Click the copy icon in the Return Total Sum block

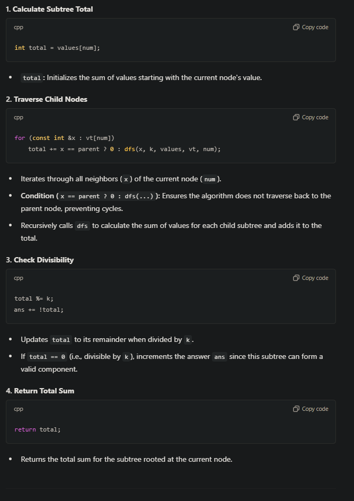click(296, 409)
